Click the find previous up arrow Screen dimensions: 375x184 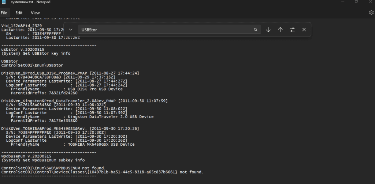pyautogui.click(x=280, y=30)
